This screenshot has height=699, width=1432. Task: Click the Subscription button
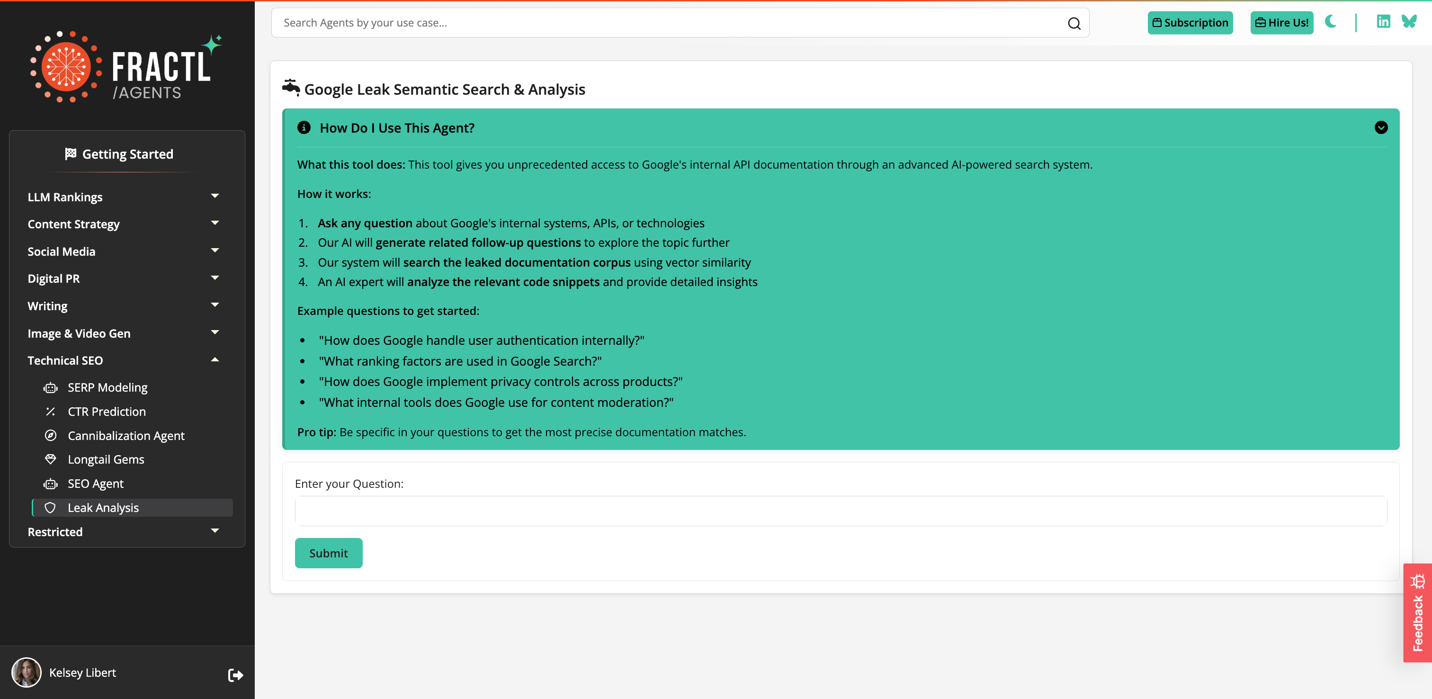pyautogui.click(x=1190, y=23)
